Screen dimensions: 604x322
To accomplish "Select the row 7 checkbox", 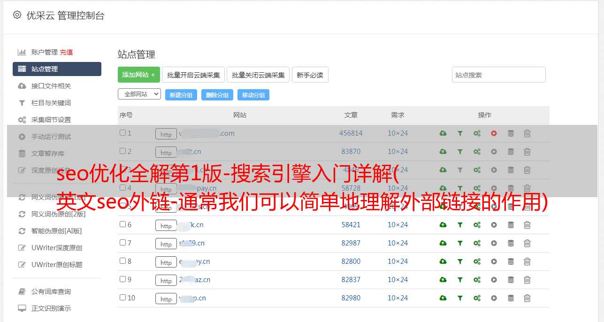I will [x=122, y=243].
